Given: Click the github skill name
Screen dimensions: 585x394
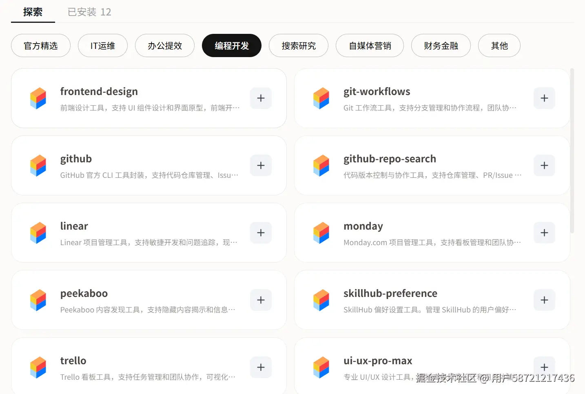Looking at the screenshot, I should coord(76,159).
